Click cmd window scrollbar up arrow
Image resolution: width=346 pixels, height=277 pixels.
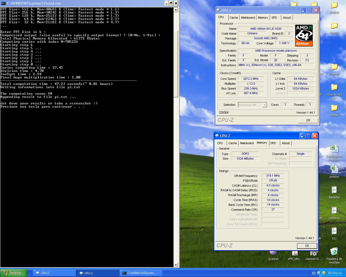[x=176, y=10]
